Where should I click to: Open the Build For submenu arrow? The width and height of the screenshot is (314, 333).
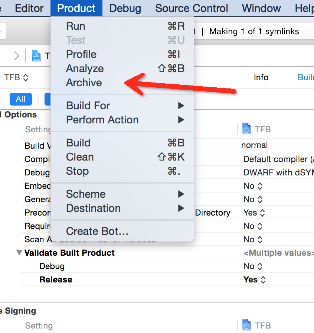pos(181,106)
